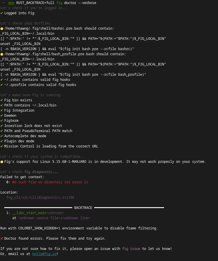Click the 'Location:' label
This screenshot has height=261, width=218.
pyautogui.click(x=9, y=192)
